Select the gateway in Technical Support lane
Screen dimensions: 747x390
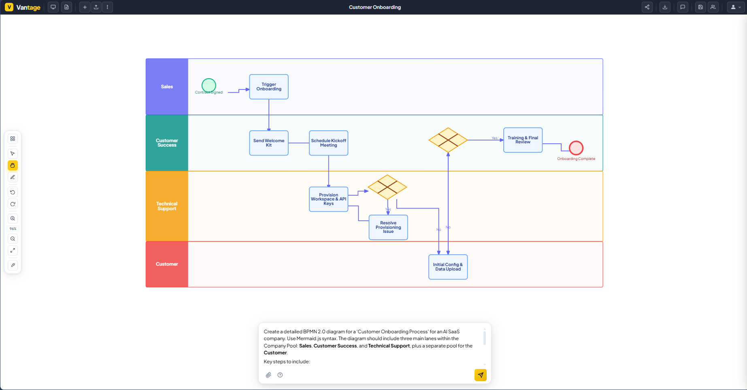coord(387,187)
